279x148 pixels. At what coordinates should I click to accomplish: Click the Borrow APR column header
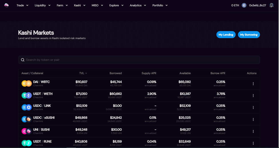[218, 73]
